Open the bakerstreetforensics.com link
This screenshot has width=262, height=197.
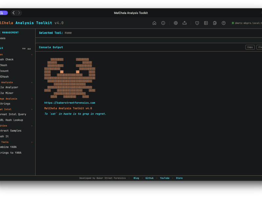click(70, 103)
